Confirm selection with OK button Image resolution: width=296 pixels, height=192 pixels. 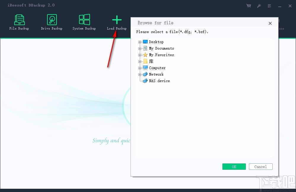click(234, 166)
